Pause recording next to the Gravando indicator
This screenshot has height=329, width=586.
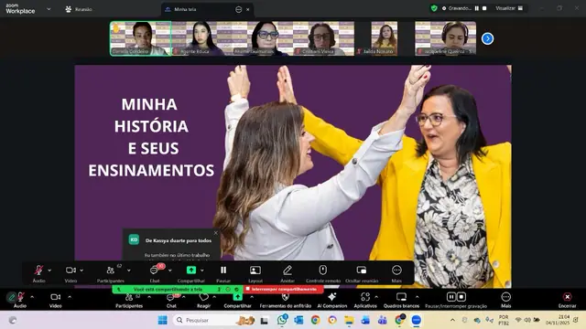click(x=476, y=8)
